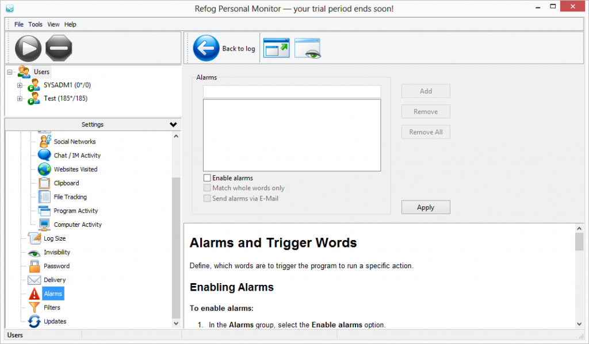Start monitoring with the green play icon
The width and height of the screenshot is (589, 344).
(x=28, y=48)
